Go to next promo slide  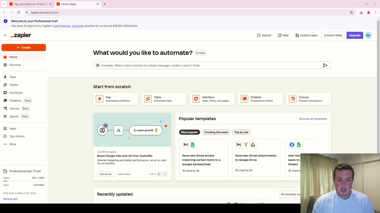click(x=165, y=174)
